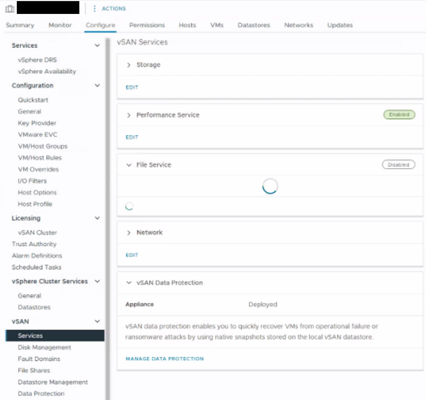Open Alarm Definitions
Screen dimensions: 426x400
point(37,255)
